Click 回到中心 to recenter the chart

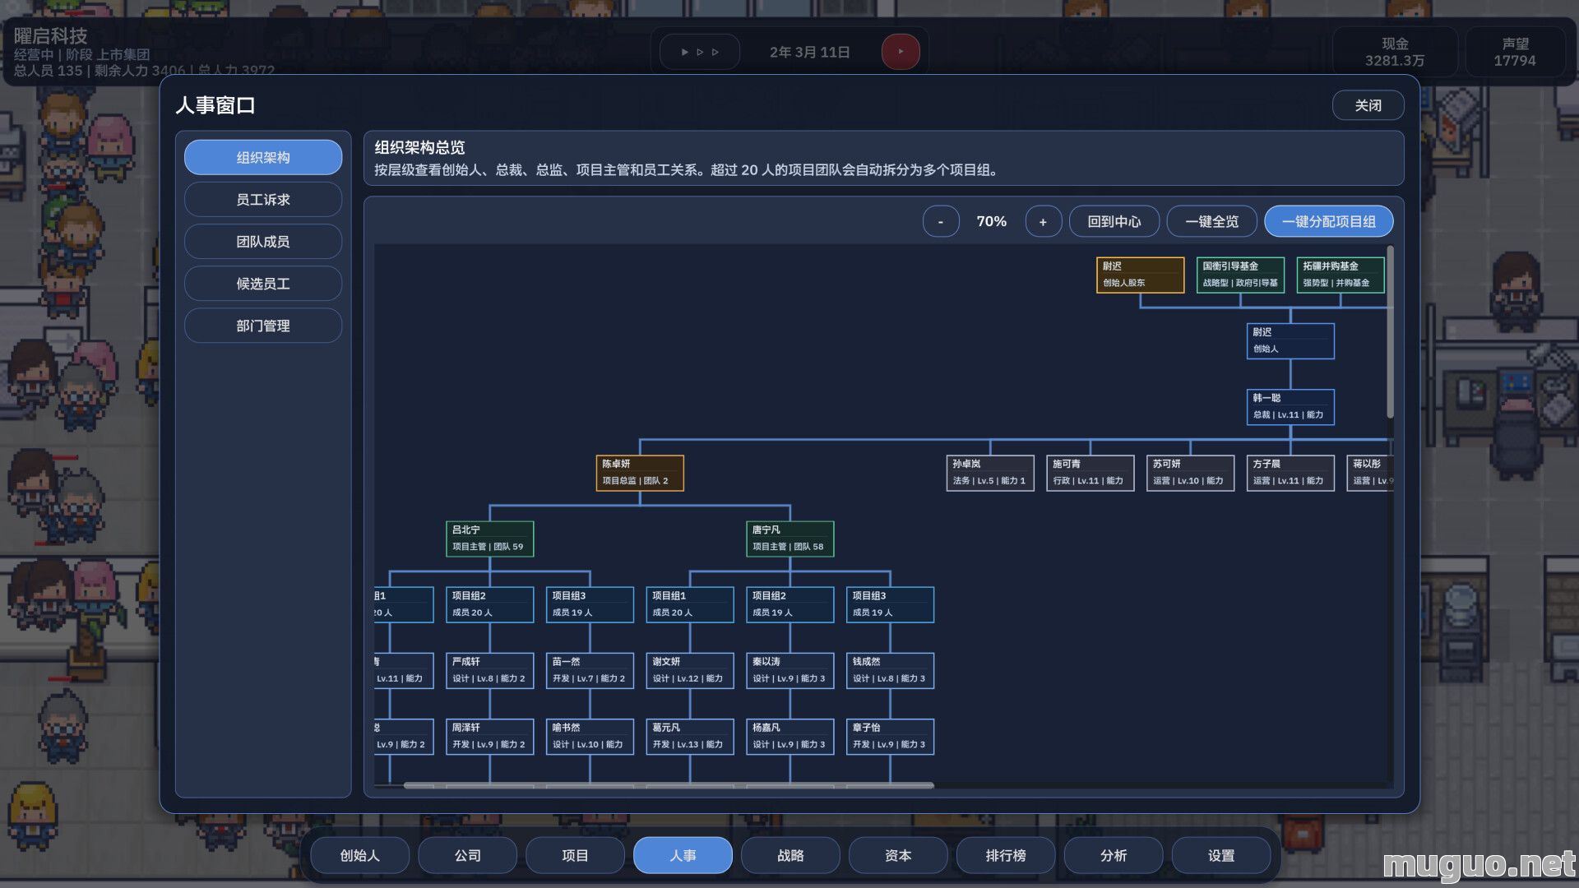pos(1114,221)
